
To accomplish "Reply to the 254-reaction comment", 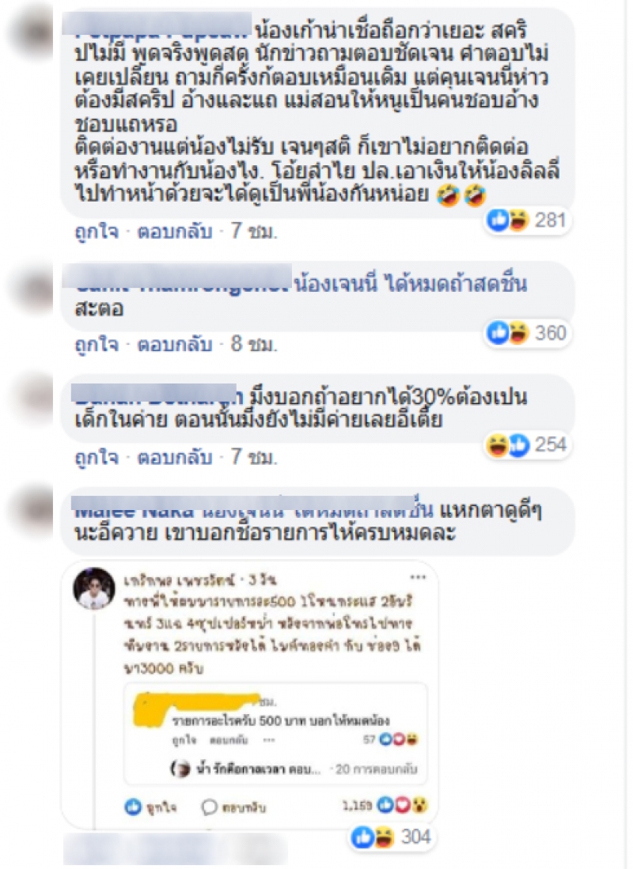I will (175, 457).
